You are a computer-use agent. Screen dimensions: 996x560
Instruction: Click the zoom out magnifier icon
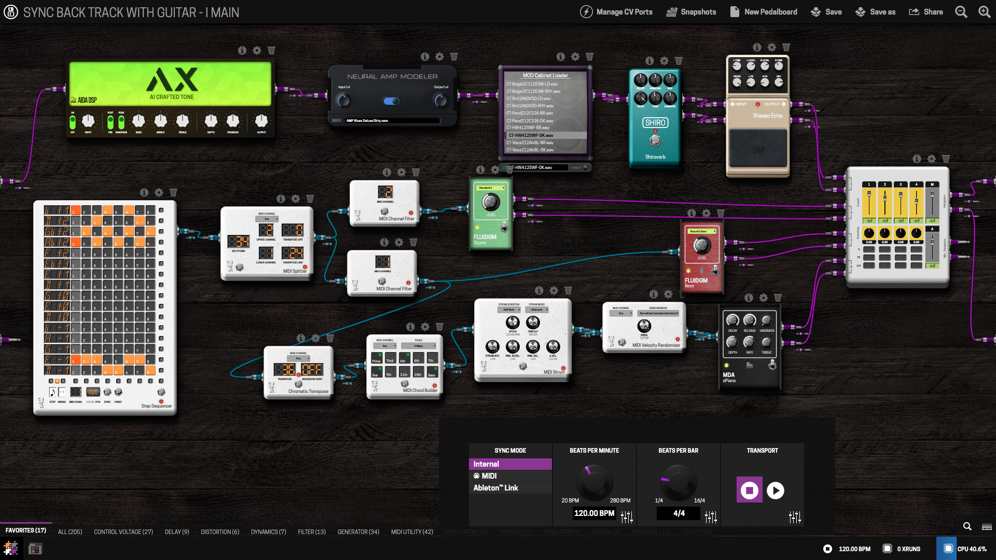(x=961, y=12)
